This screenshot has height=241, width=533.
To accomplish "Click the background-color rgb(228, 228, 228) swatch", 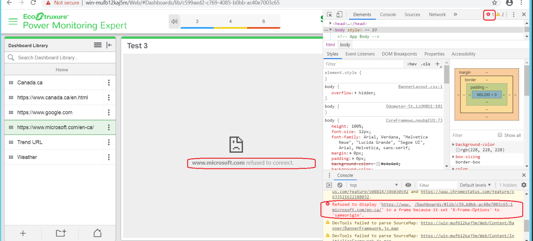I will pyautogui.click(x=458, y=150).
